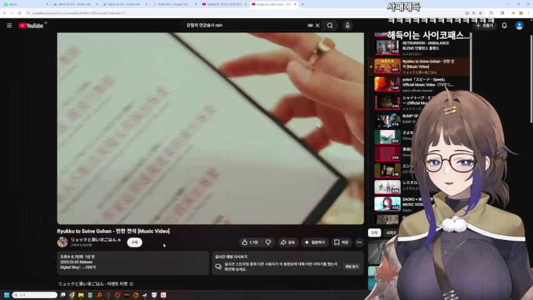Dislike the video with thumbs-down
This screenshot has height=300, width=533.
[268, 242]
